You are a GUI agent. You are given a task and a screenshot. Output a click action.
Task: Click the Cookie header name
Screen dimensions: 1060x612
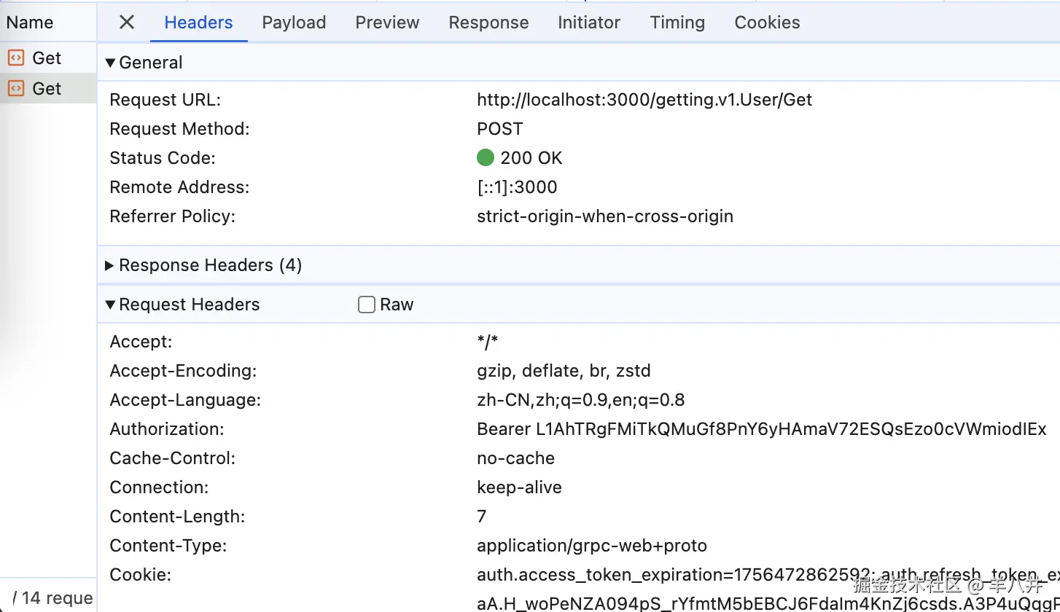pyautogui.click(x=140, y=575)
